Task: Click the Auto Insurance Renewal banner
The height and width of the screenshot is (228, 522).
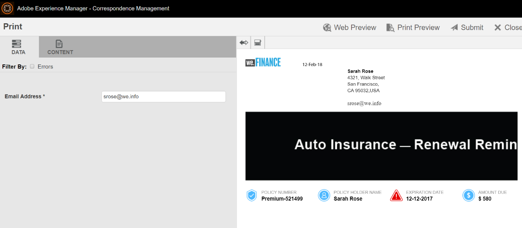Action: (x=381, y=146)
